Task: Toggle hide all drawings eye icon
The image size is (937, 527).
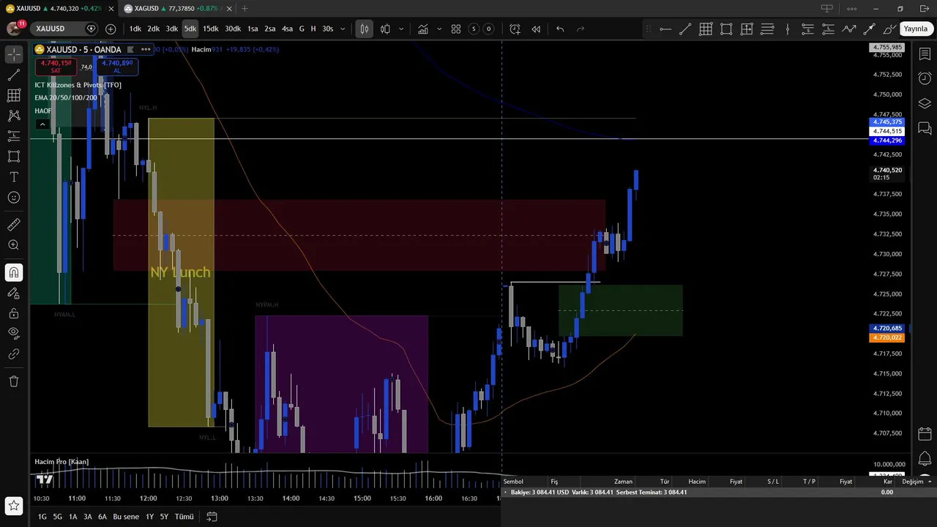Action: click(13, 333)
